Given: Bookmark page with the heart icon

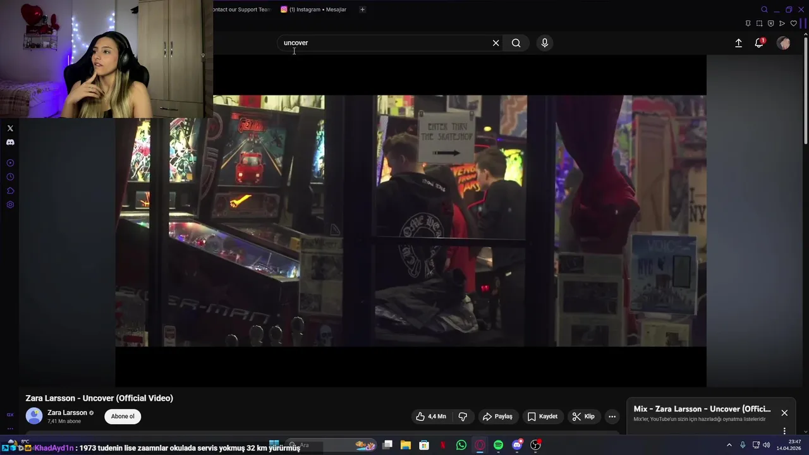Looking at the screenshot, I should point(794,23).
